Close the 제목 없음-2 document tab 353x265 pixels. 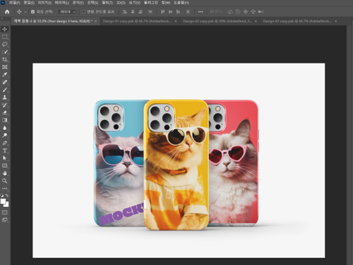coord(96,21)
